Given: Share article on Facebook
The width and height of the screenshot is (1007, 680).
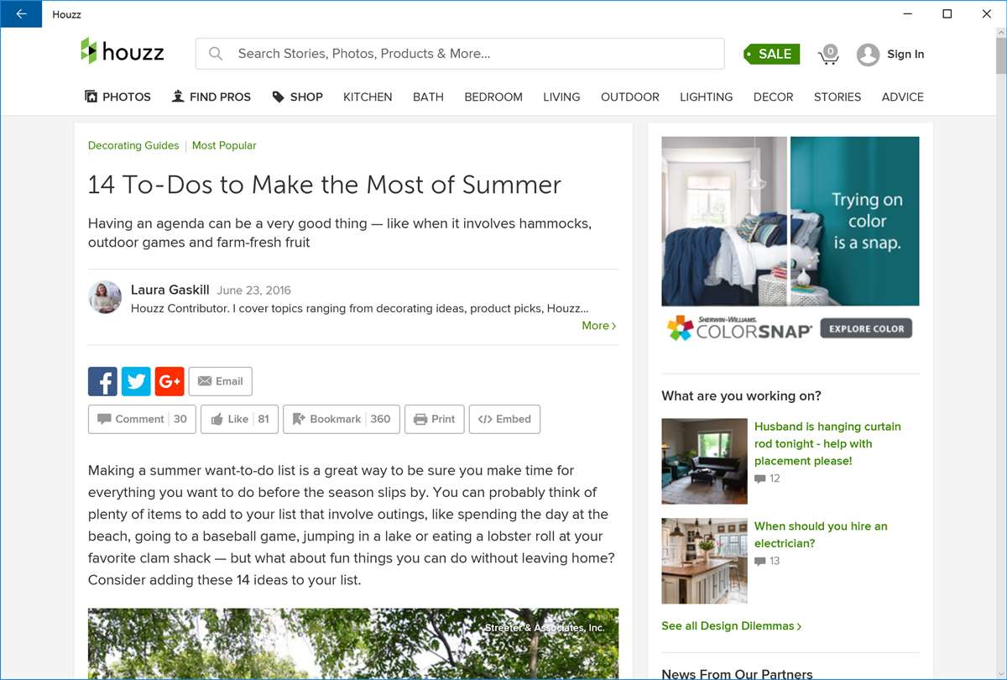Looking at the screenshot, I should click(102, 381).
